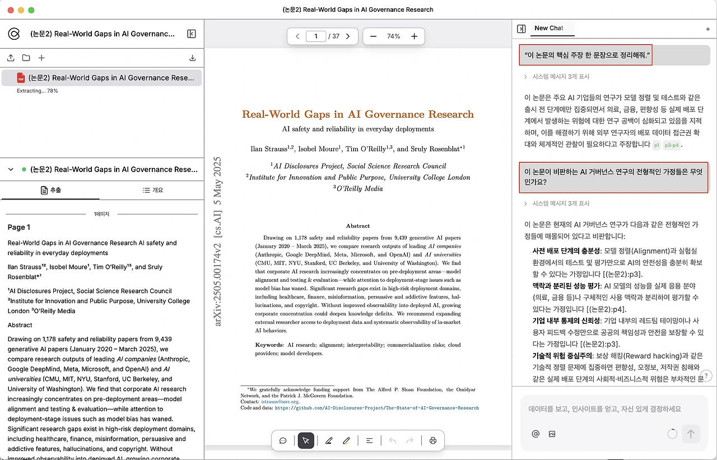
Task: Click the 74% zoom level value
Action: pos(394,36)
